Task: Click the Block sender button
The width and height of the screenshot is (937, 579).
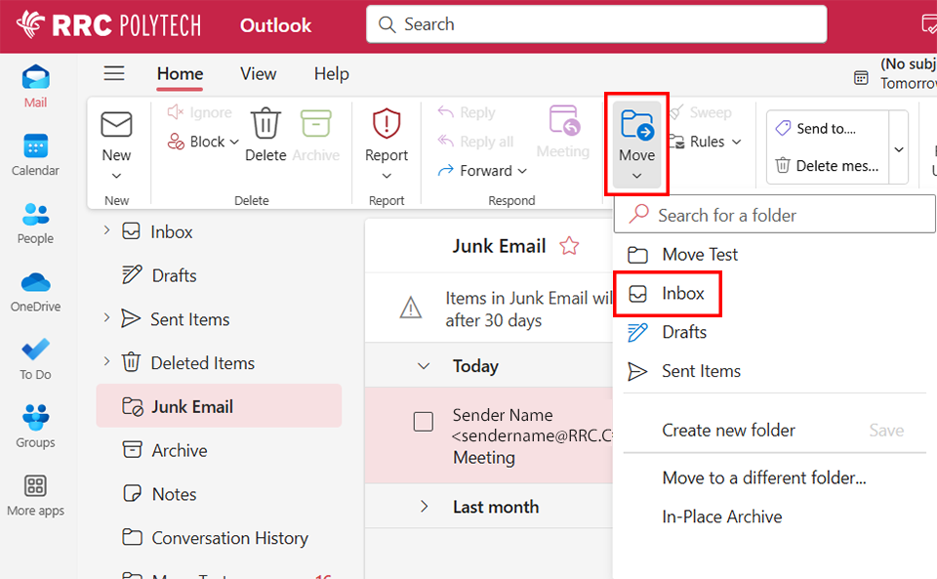Action: tap(196, 142)
